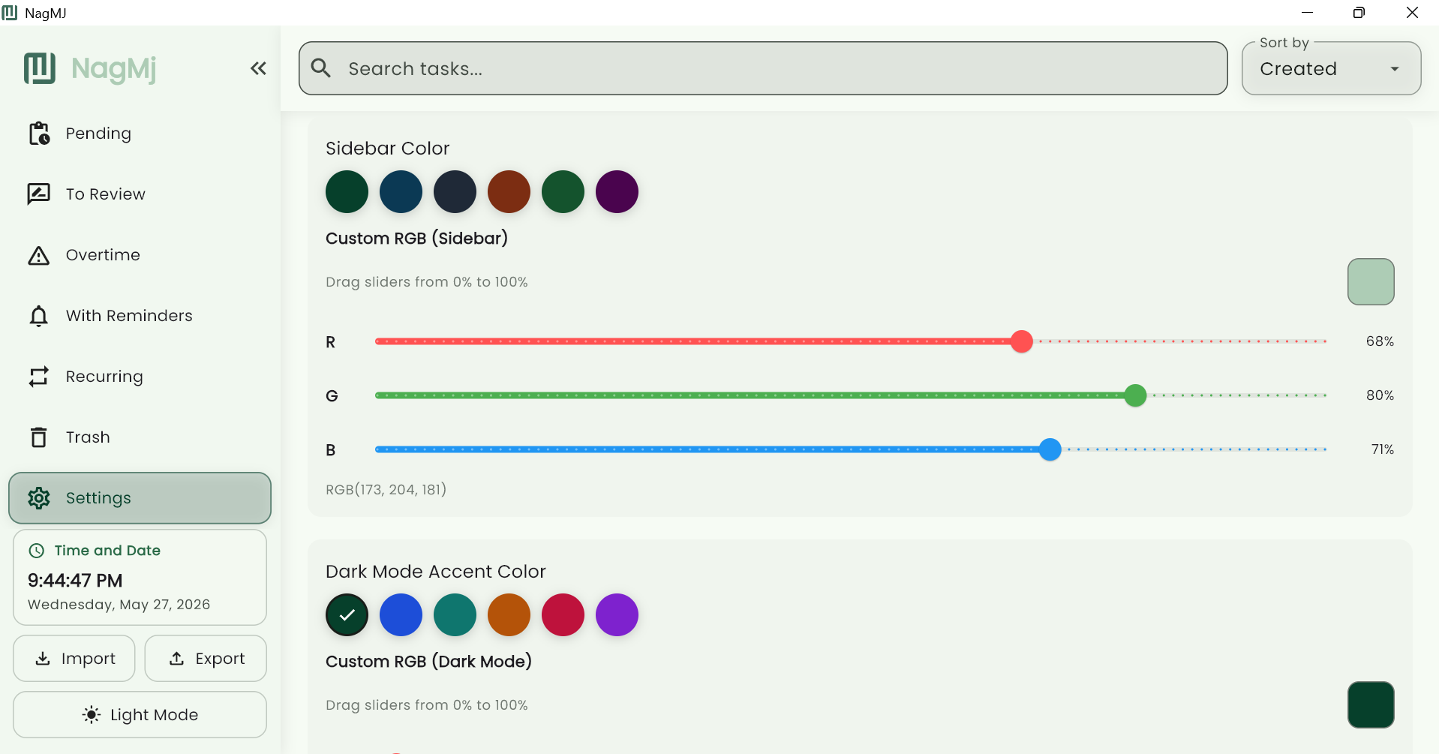
Task: Pick the forest green sidebar color swatch
Action: (x=563, y=192)
